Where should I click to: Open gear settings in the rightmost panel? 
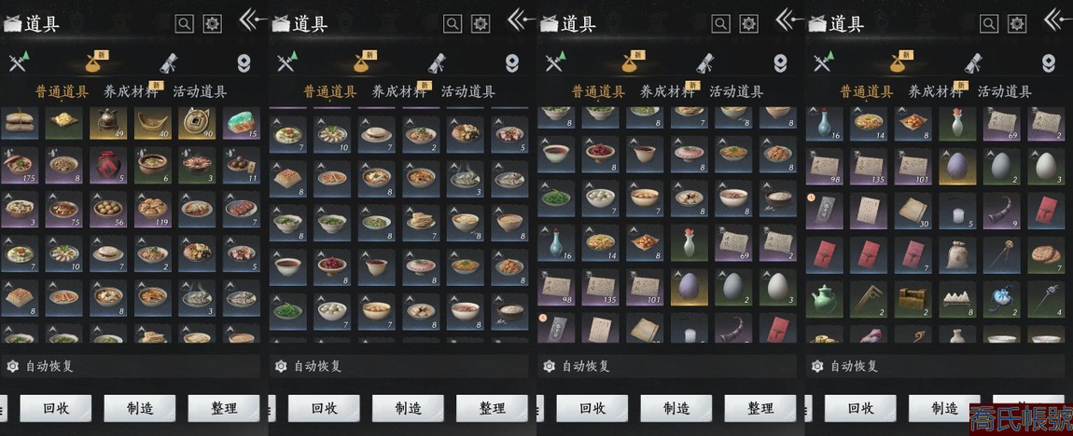coord(1017,24)
